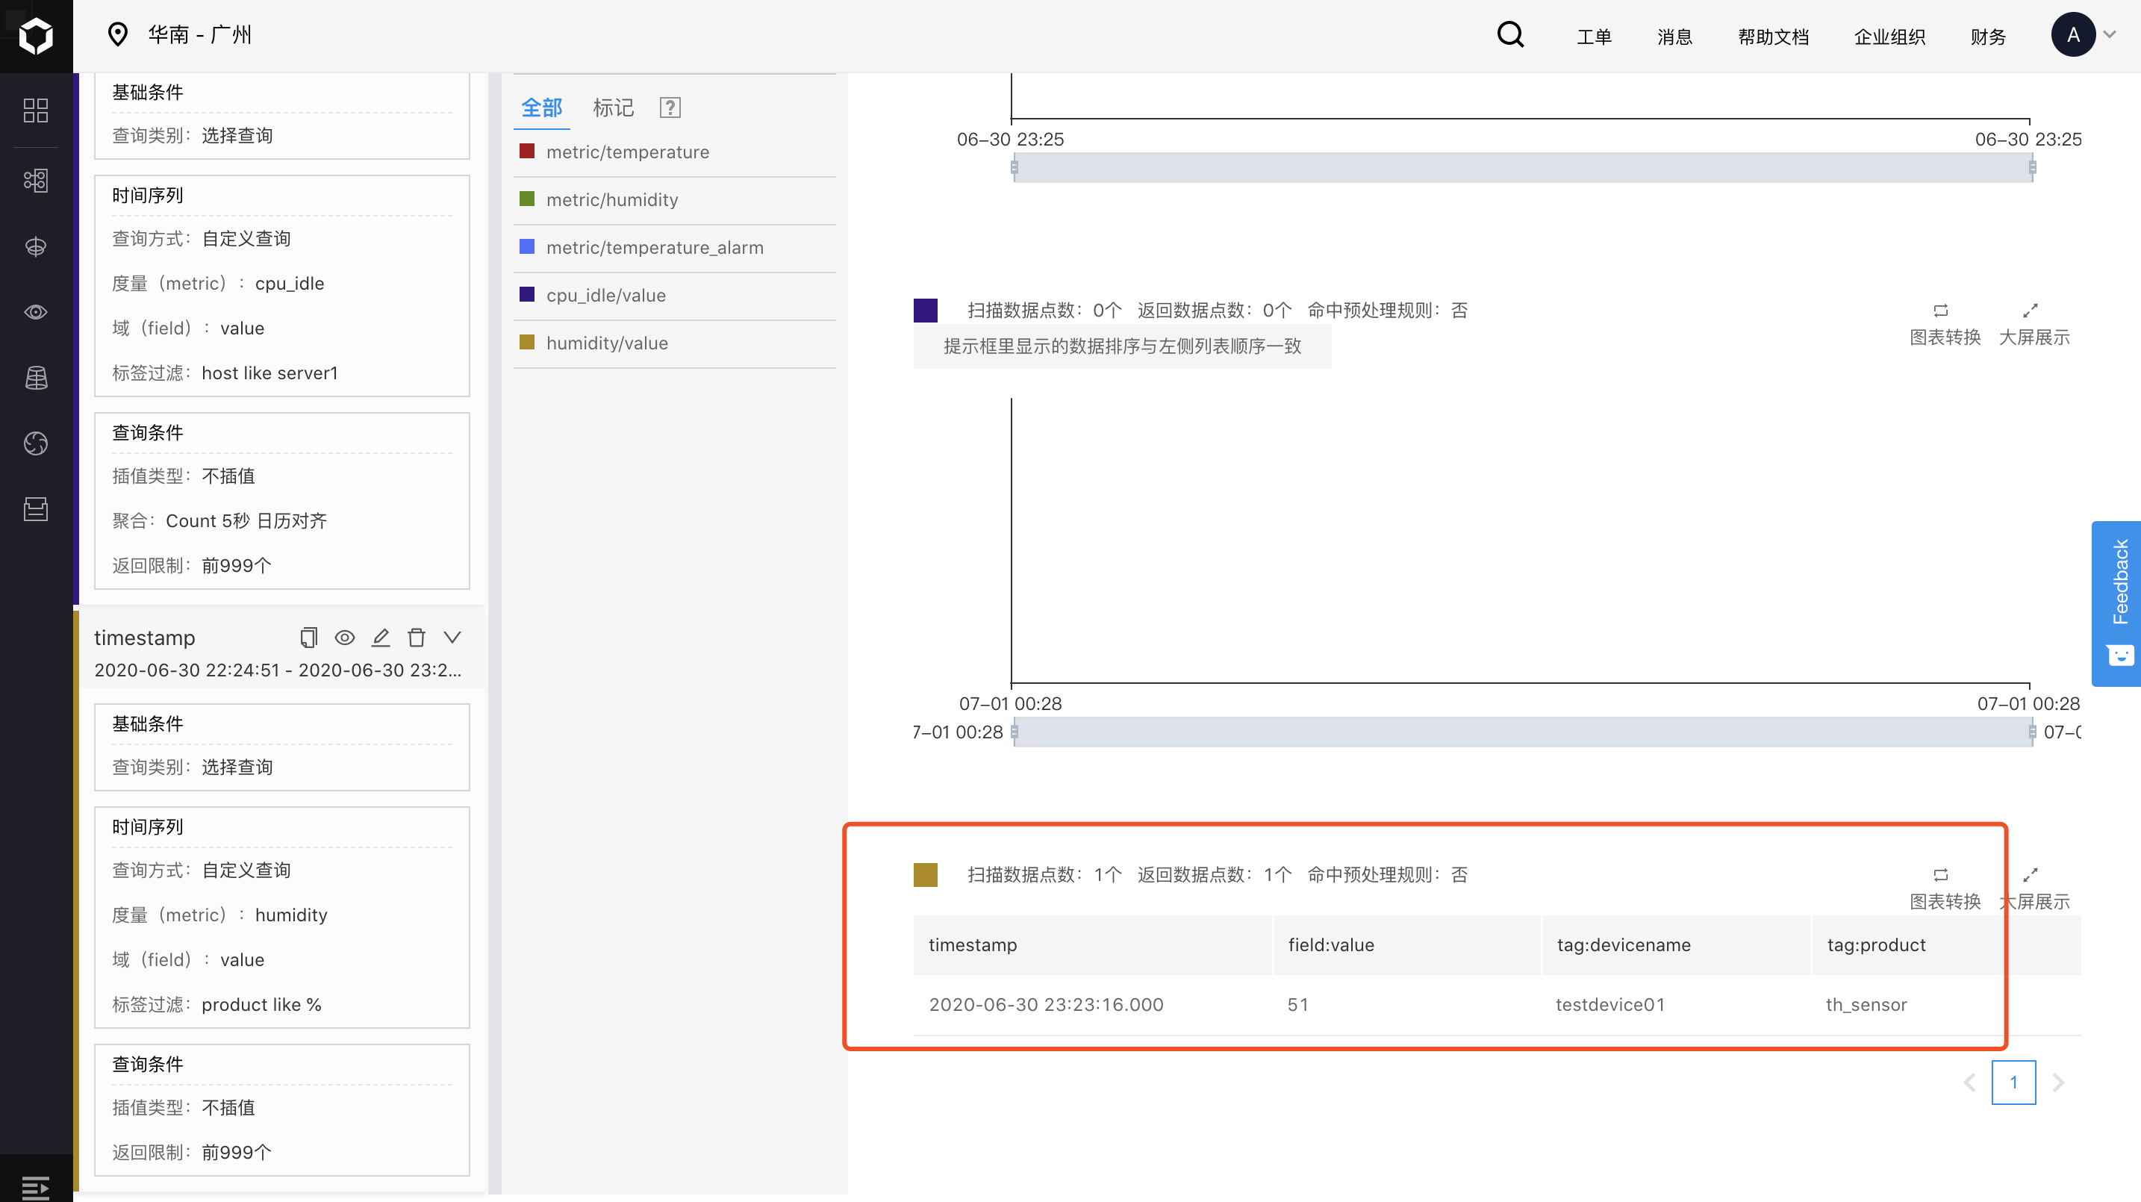The image size is (2141, 1202).
Task: Open 财务 menu
Action: (x=1988, y=37)
